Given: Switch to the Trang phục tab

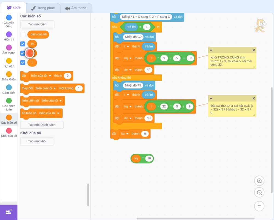Looking at the screenshot, I should (43, 8).
